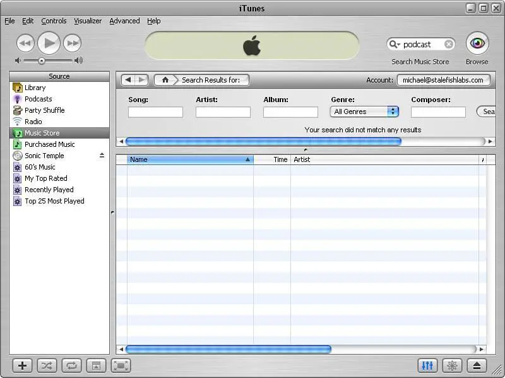Go to the Music Store home
Viewport: 505px width, 378px height.
pos(165,80)
